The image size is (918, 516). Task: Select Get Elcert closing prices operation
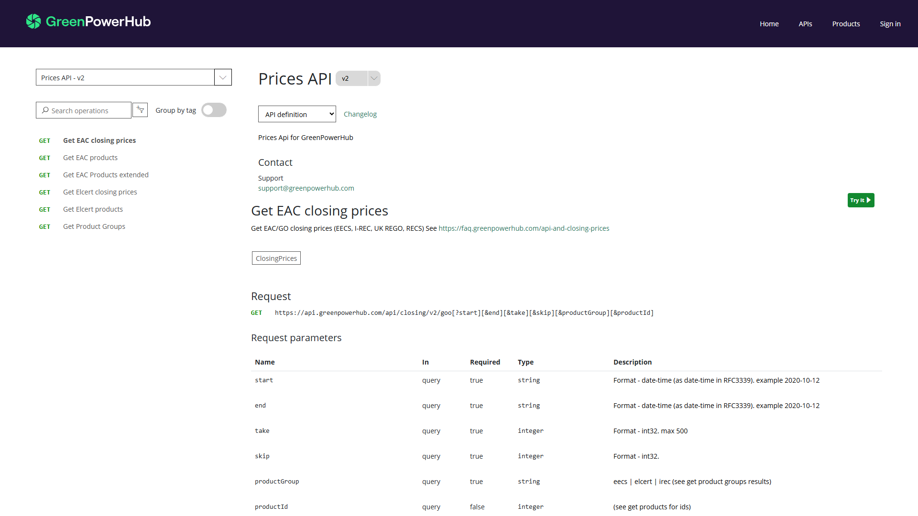(100, 192)
